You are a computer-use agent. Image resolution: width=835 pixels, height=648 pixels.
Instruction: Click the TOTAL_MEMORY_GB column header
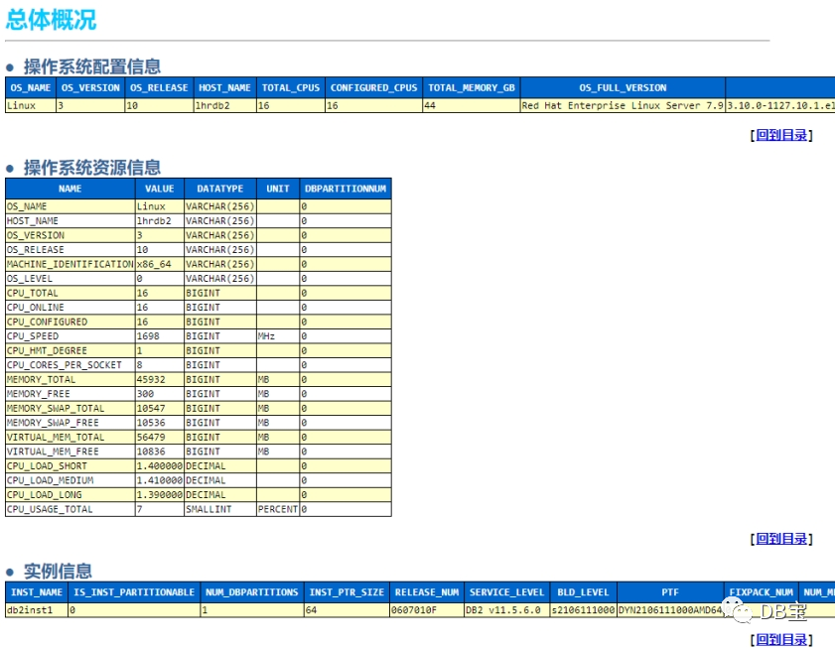pyautogui.click(x=472, y=88)
